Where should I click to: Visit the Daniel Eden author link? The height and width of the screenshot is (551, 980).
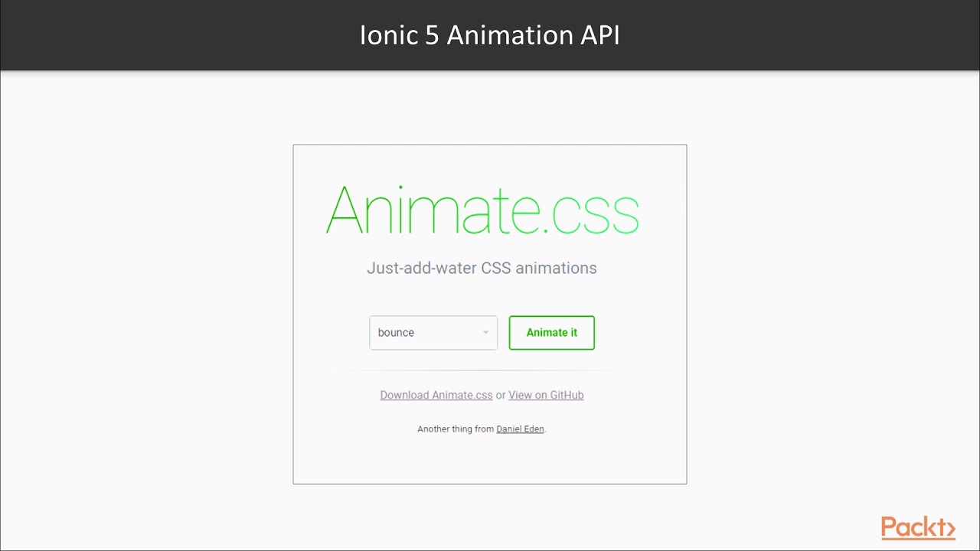[x=520, y=429]
